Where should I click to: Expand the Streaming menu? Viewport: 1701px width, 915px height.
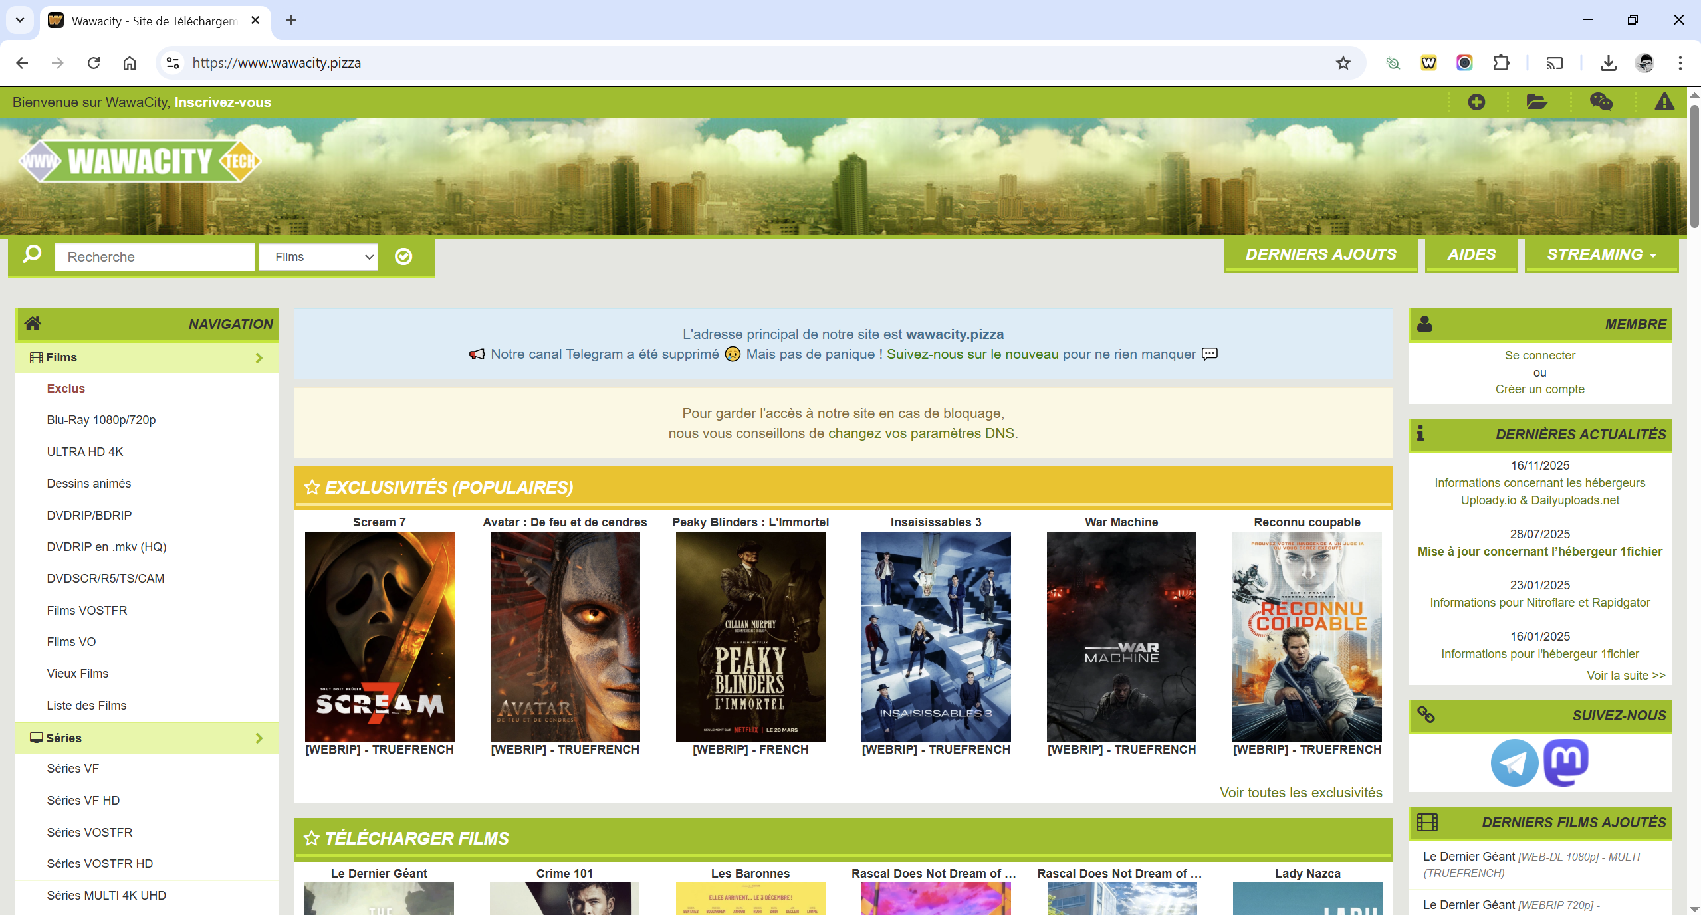(1601, 254)
